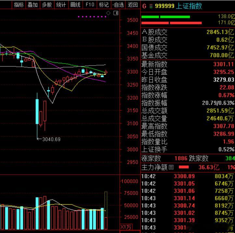Open the 统计 statistics menu
The image size is (235, 233).
(61, 5)
